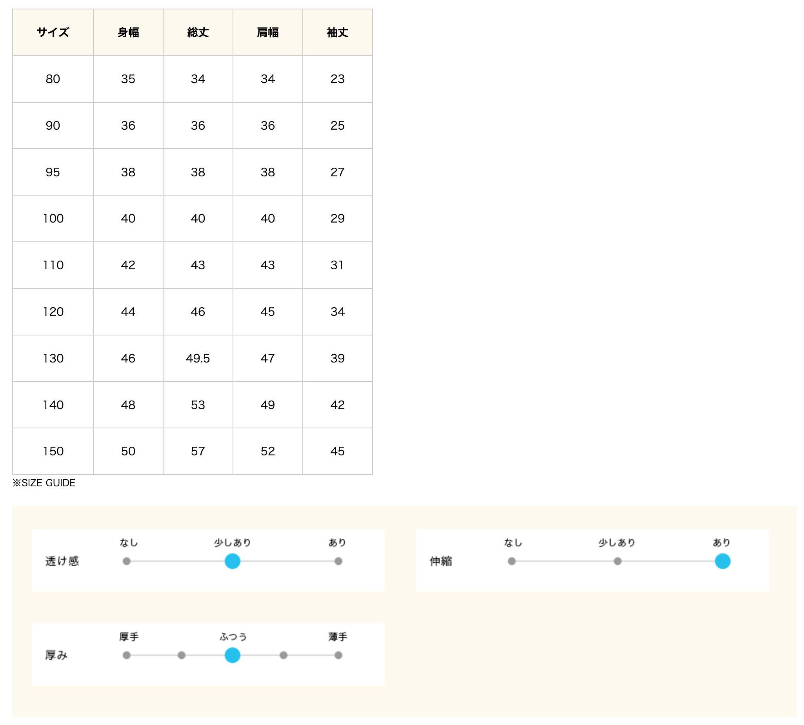Click the 透け感 'なし' dot
The image size is (804, 725).
pyautogui.click(x=126, y=561)
